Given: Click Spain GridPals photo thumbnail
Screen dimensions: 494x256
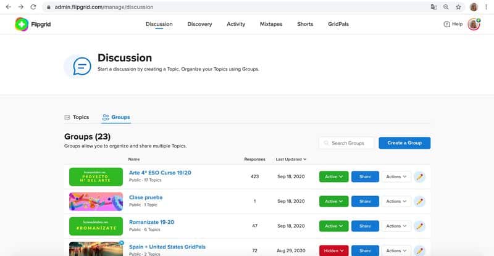Looking at the screenshot, I should click(96, 249).
